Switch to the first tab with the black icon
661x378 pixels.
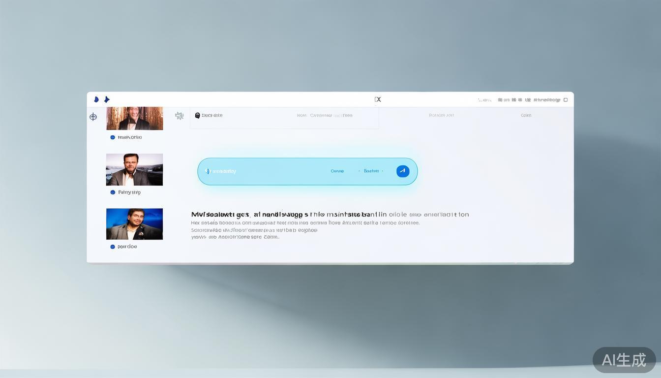(209, 116)
